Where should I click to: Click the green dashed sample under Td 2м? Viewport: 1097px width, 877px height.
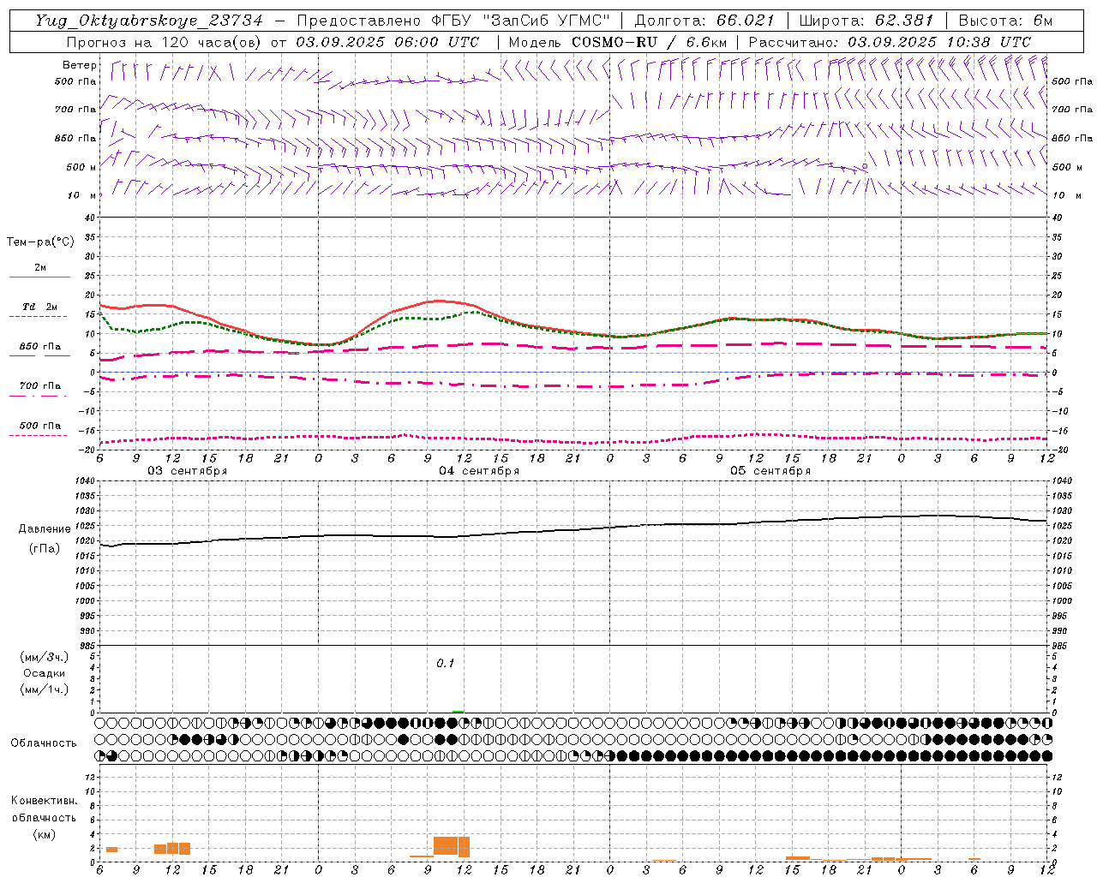(38, 317)
